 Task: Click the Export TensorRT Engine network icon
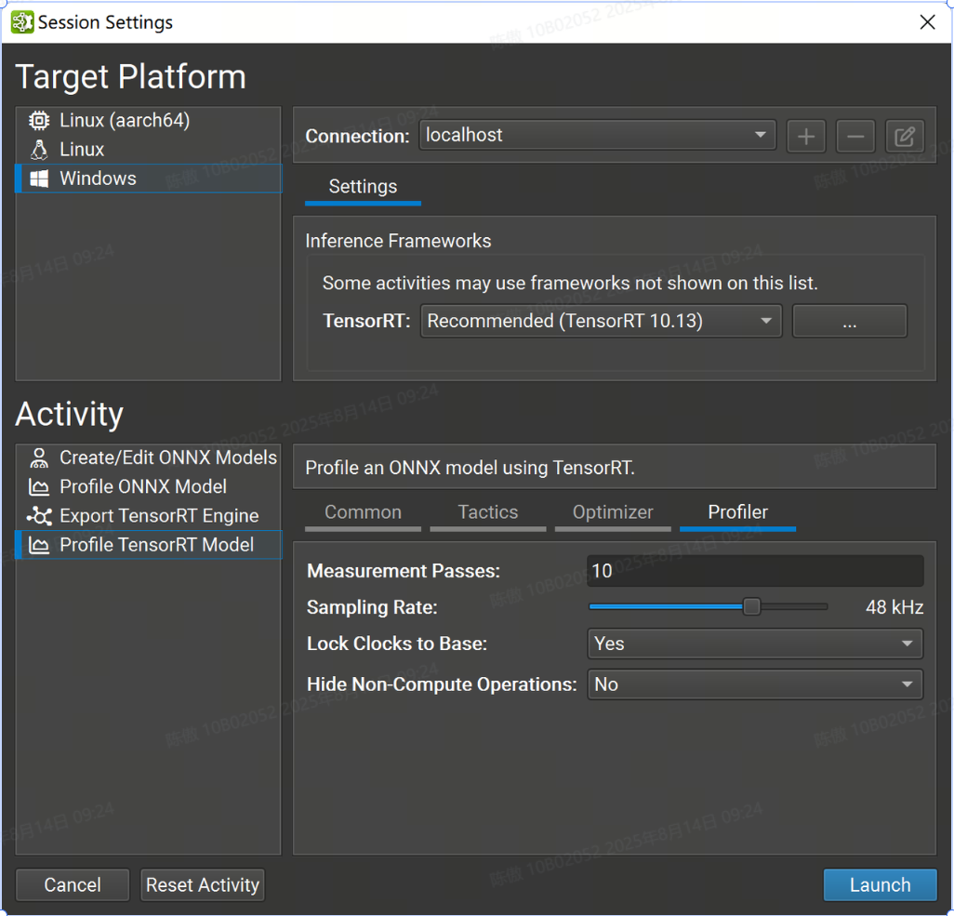point(39,516)
